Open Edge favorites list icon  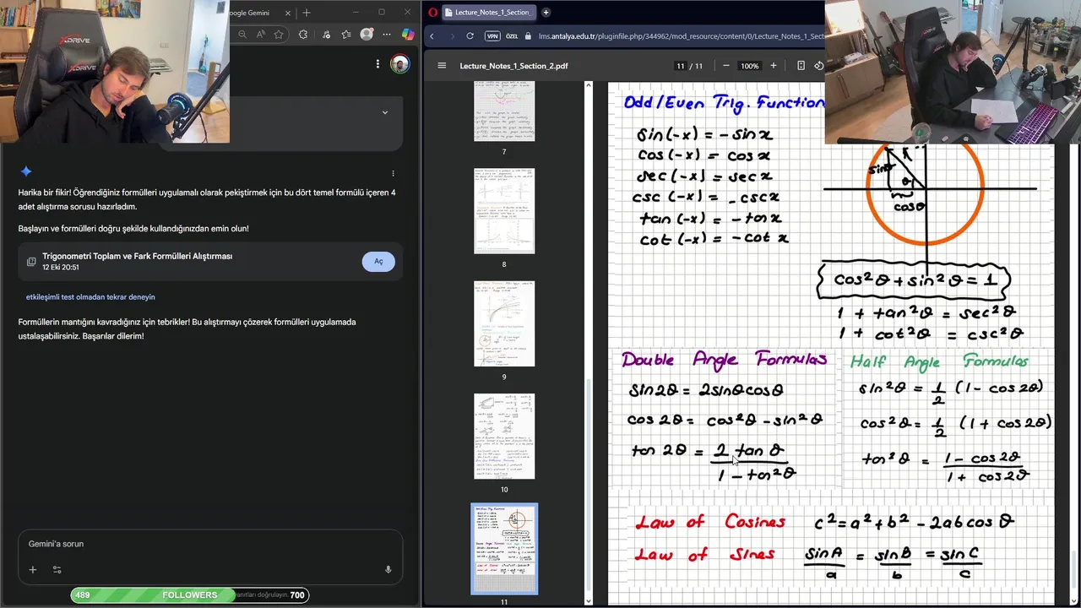[x=346, y=35]
